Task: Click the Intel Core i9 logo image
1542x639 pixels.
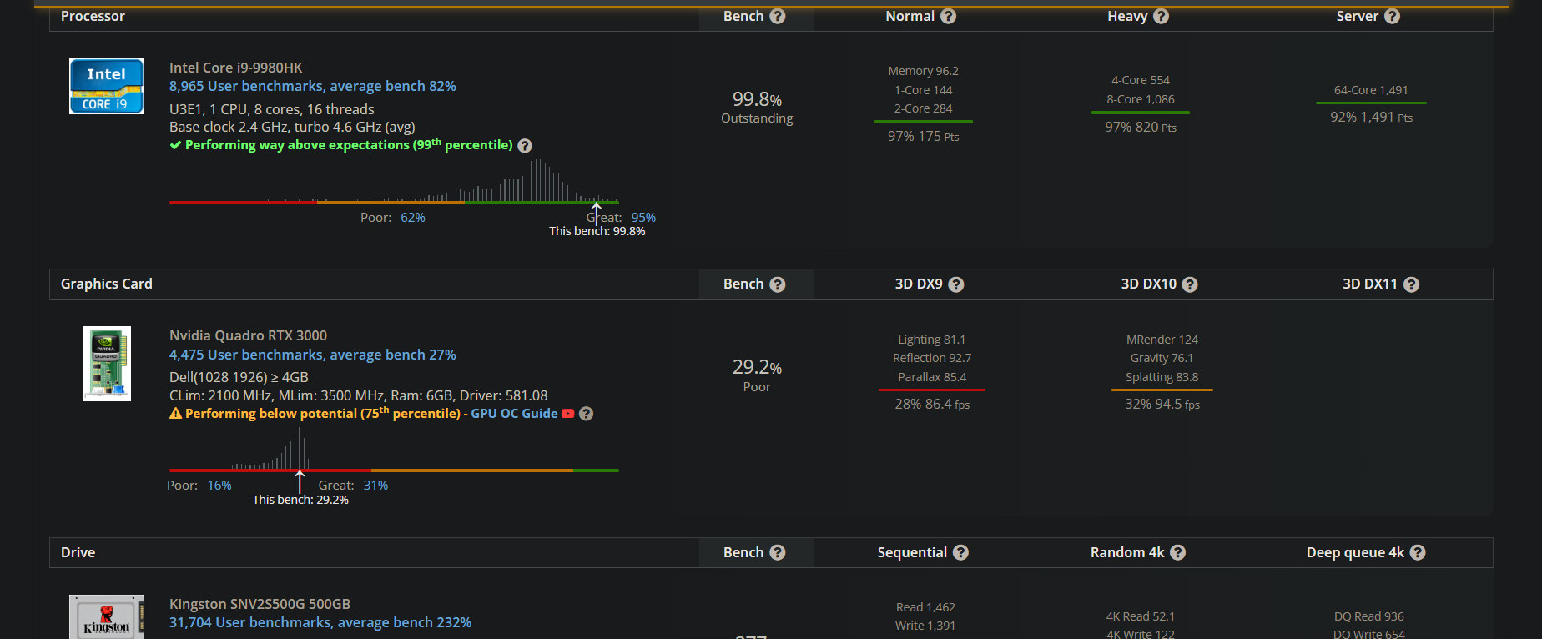Action: 107,86
